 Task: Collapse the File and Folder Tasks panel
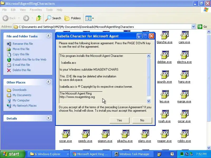point(49,36)
